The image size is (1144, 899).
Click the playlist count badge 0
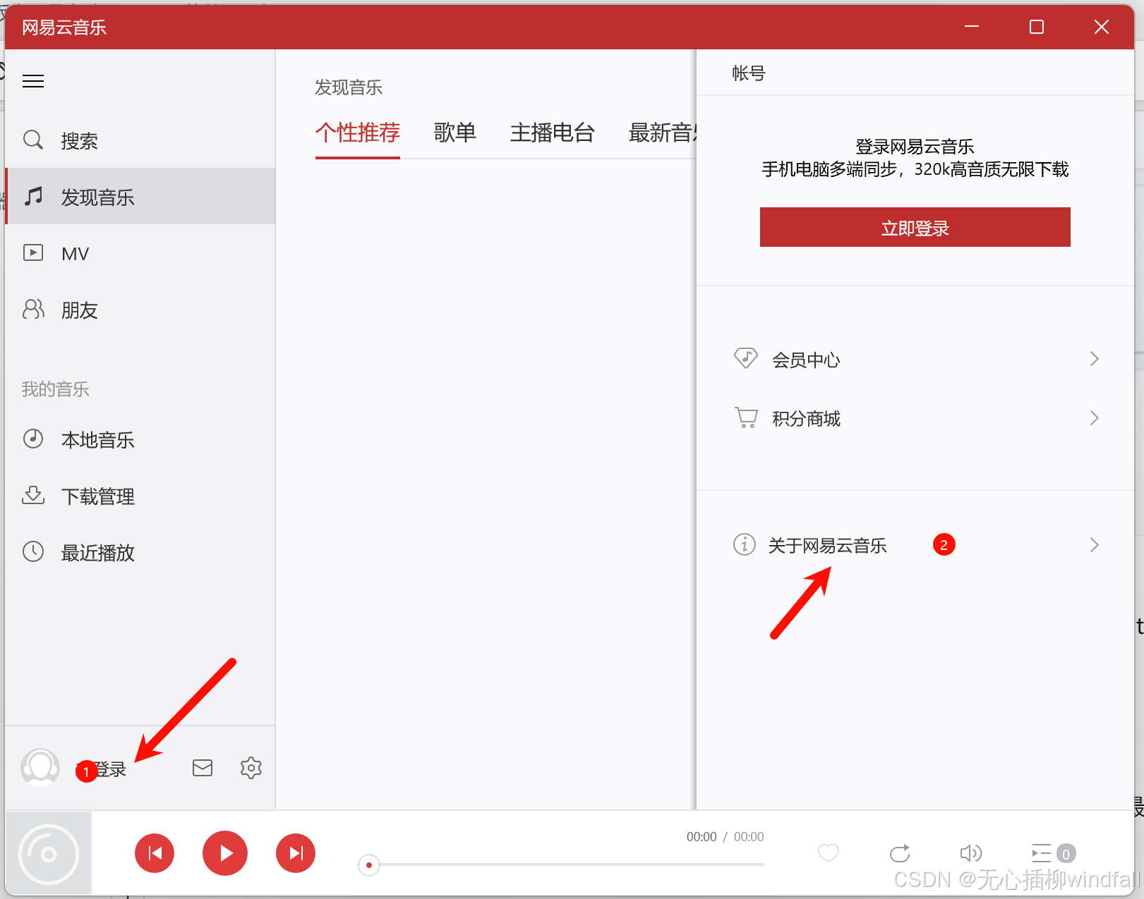tap(1066, 854)
